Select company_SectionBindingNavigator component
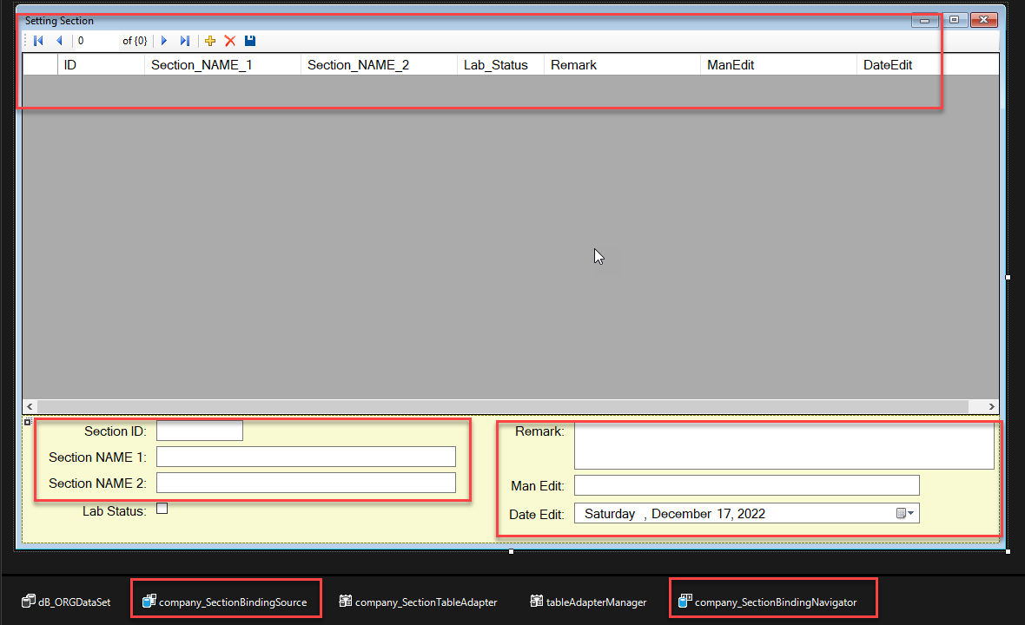 pyautogui.click(x=767, y=602)
